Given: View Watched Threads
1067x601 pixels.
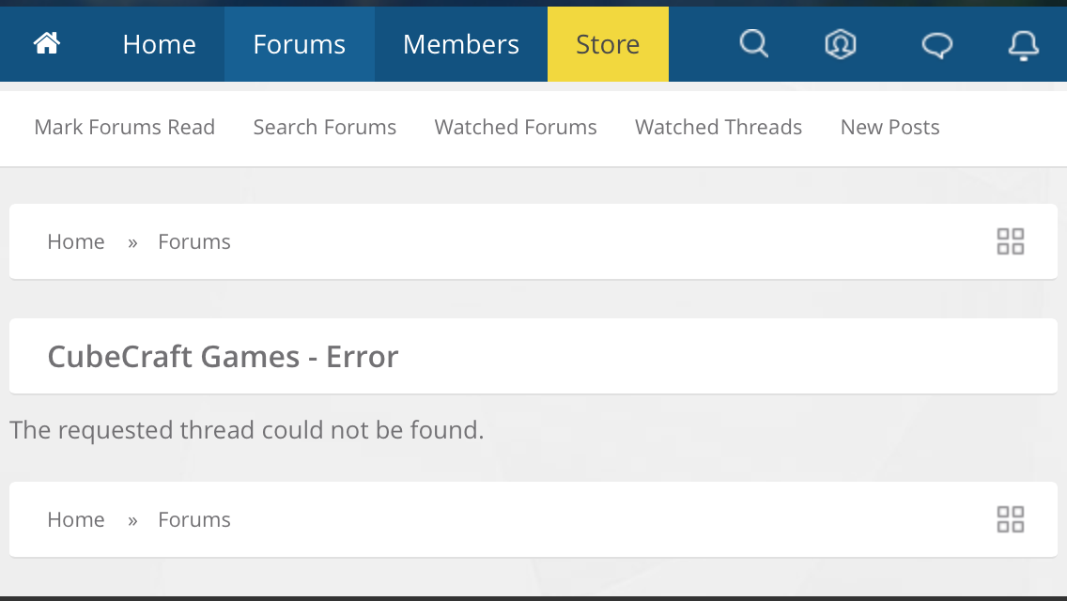Looking at the screenshot, I should (719, 128).
